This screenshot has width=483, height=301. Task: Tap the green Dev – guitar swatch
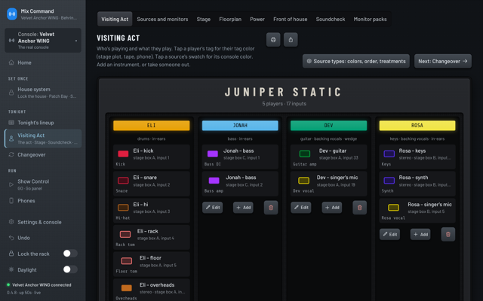coord(305,154)
